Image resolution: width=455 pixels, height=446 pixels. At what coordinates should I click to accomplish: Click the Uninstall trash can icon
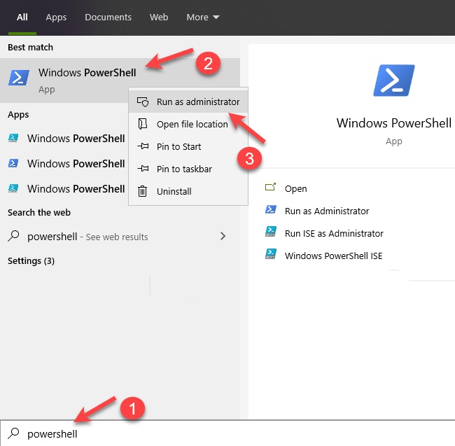point(142,191)
